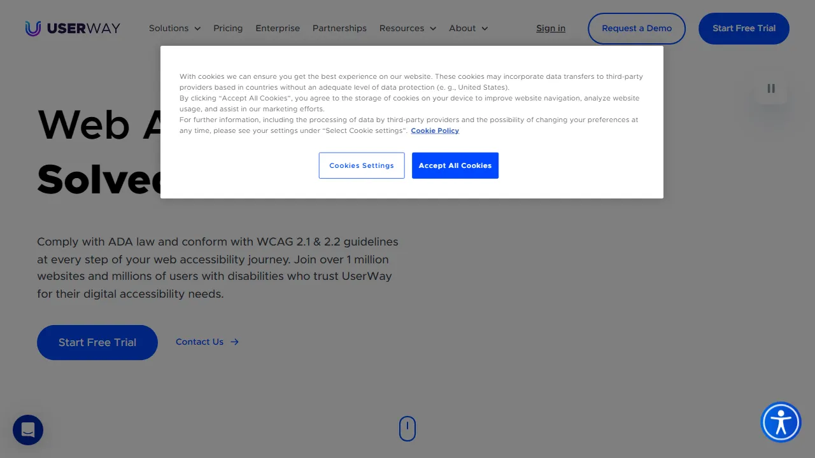Click Request a Demo button
This screenshot has height=458, width=815.
click(x=637, y=29)
